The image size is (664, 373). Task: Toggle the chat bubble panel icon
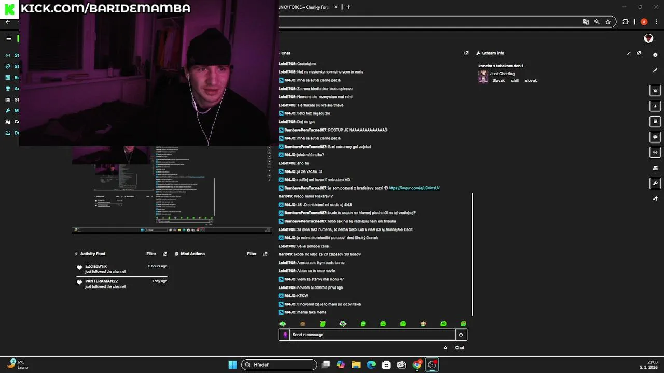655,137
